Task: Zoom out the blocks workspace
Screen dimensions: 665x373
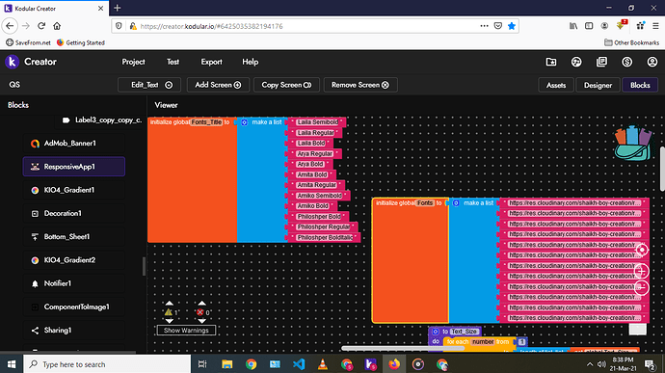Action: 641,288
